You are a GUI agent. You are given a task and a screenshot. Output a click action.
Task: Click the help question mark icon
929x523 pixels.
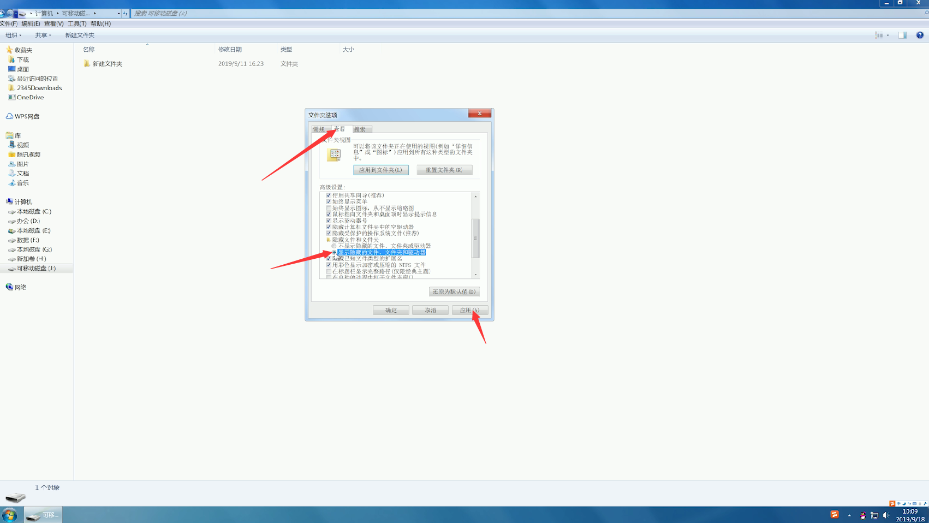click(920, 35)
